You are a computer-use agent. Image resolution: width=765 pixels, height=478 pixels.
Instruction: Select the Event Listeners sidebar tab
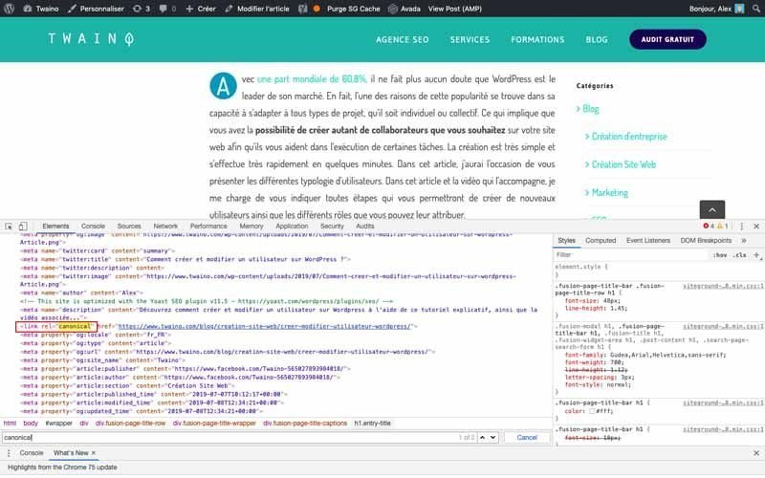click(x=648, y=241)
